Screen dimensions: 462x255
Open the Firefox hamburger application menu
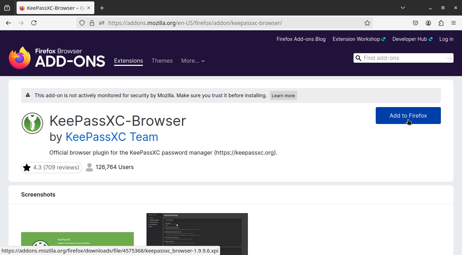tap(454, 23)
